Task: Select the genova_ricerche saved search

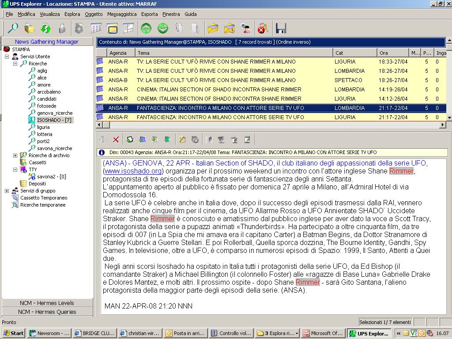Action: click(55, 113)
